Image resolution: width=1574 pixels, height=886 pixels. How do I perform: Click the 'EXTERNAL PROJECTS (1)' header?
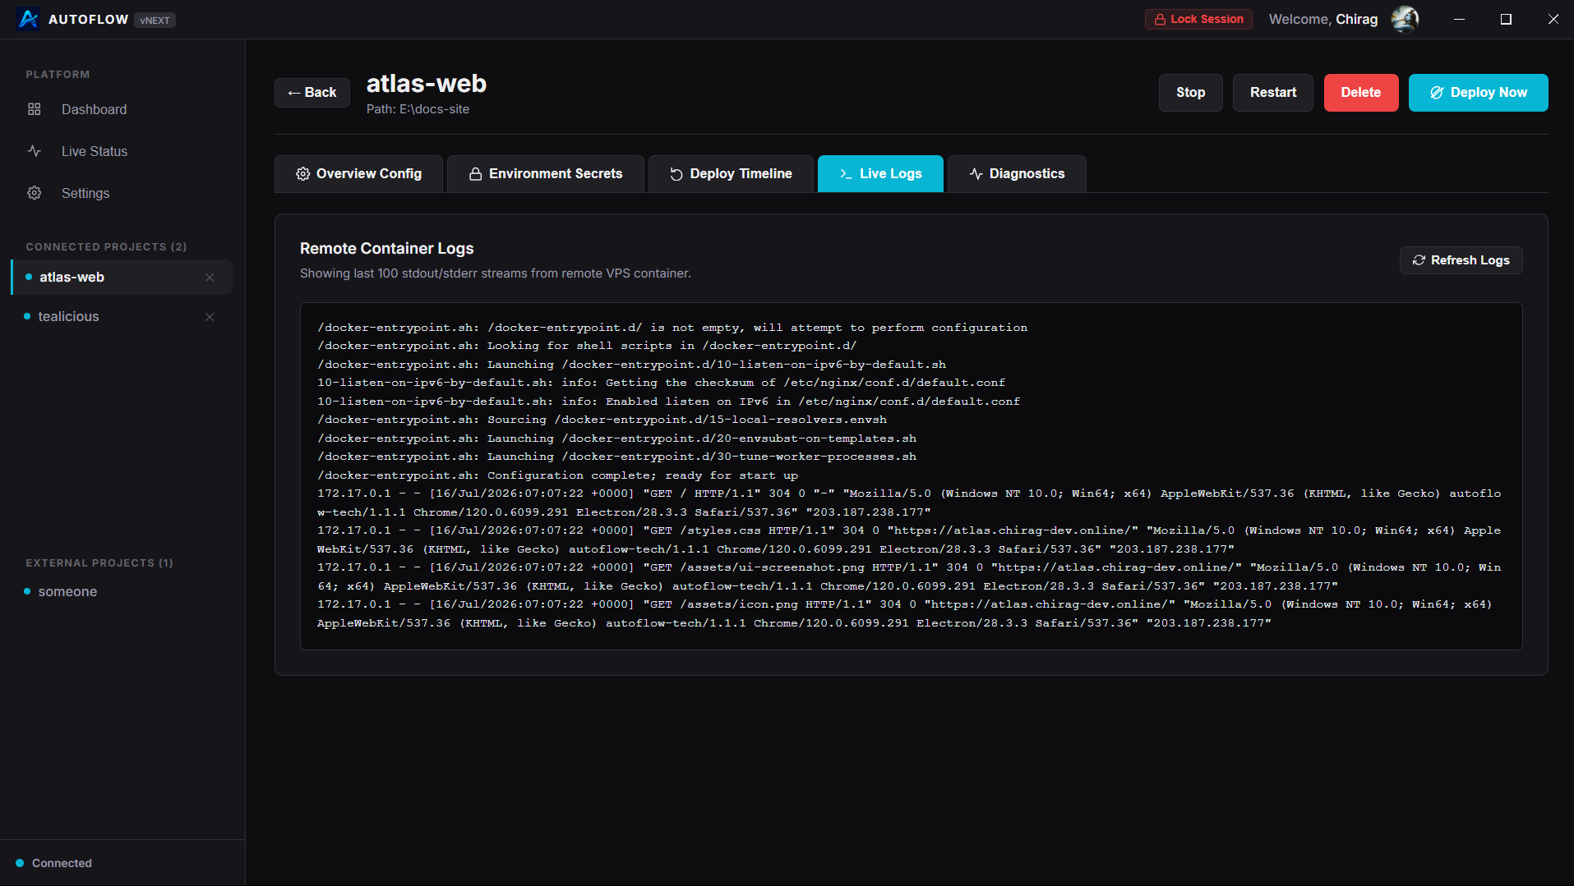click(x=99, y=563)
